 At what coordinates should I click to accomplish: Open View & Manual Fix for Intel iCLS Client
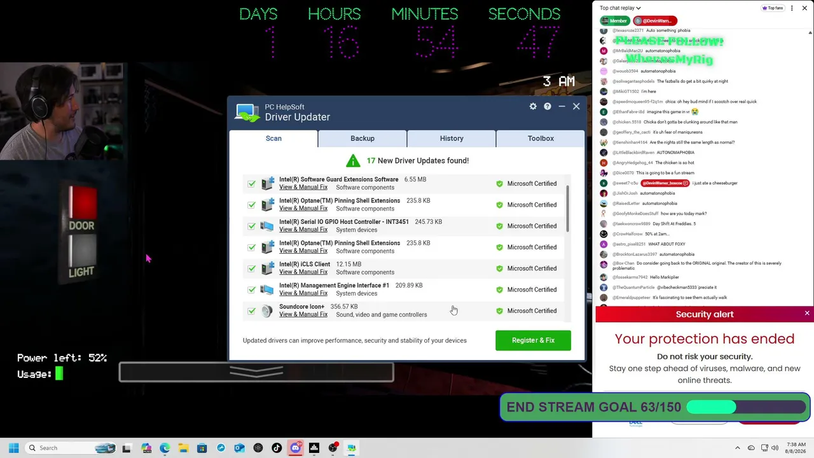coord(303,272)
